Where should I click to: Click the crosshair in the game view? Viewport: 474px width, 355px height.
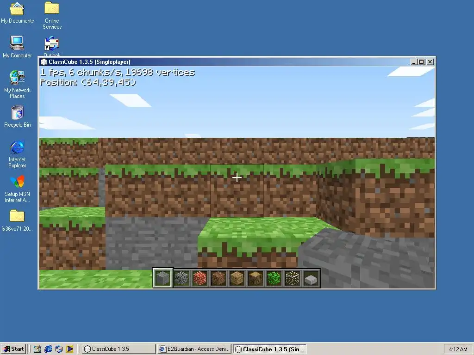pyautogui.click(x=237, y=177)
